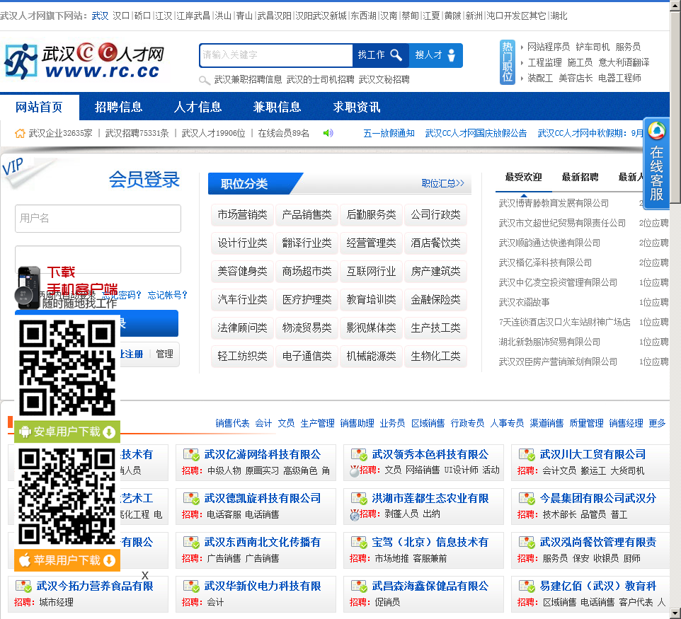Open company 湖北新勃服饰贸易有限公司

(549, 342)
